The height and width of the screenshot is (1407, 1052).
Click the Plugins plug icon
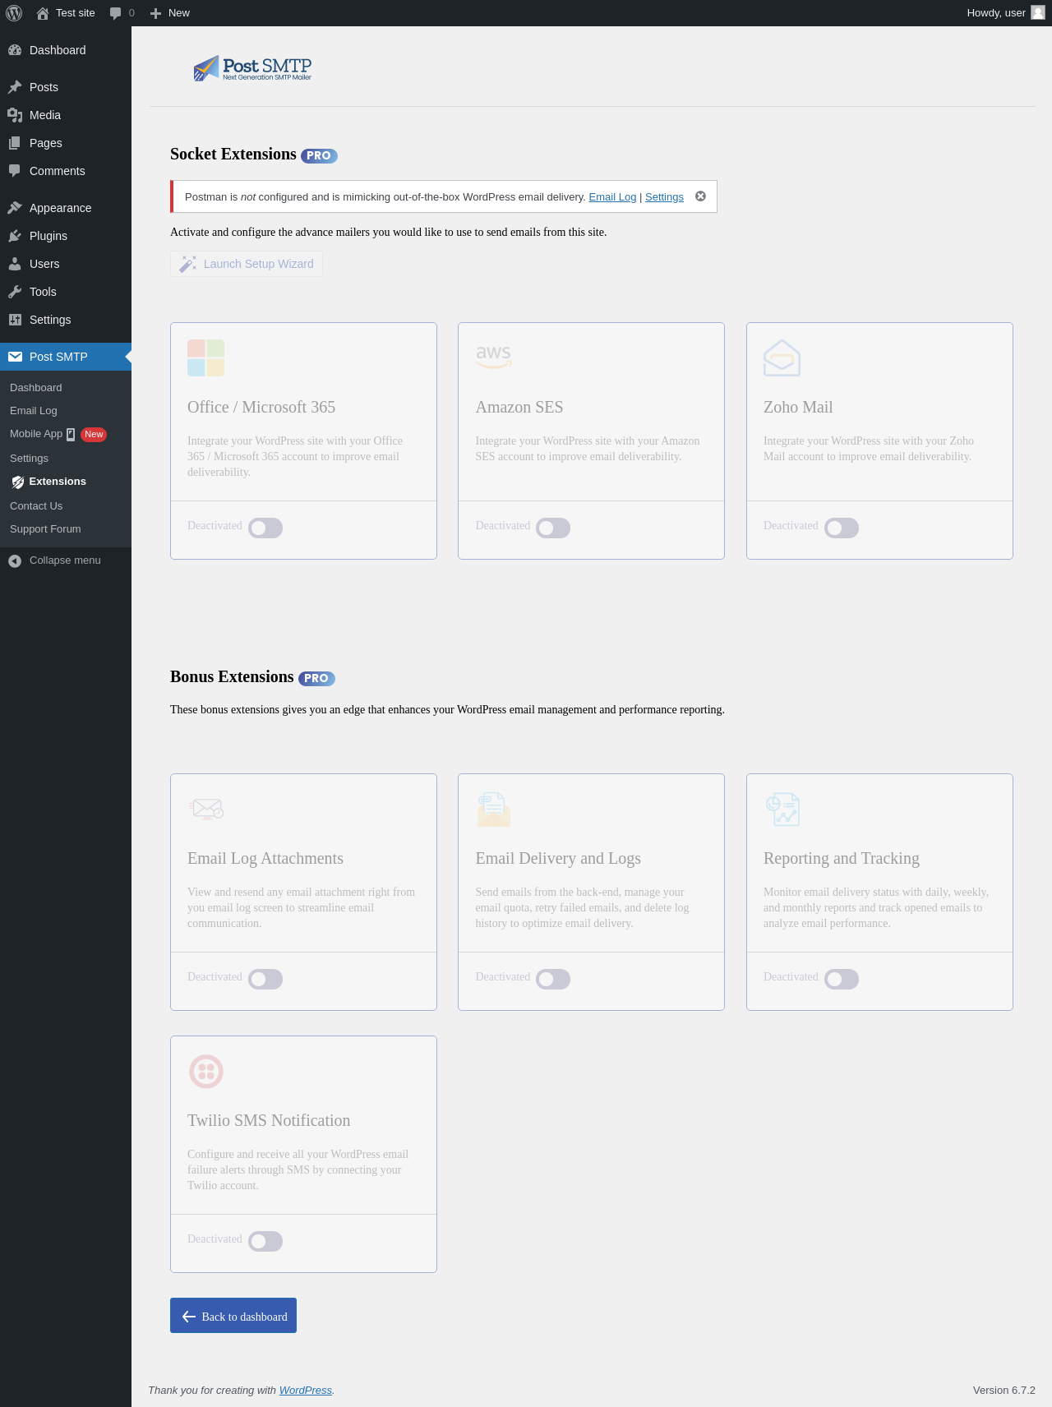[15, 236]
